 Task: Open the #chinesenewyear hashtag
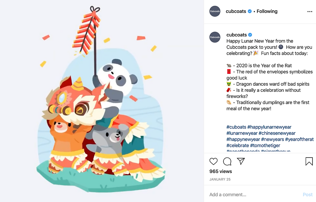coord(277,133)
